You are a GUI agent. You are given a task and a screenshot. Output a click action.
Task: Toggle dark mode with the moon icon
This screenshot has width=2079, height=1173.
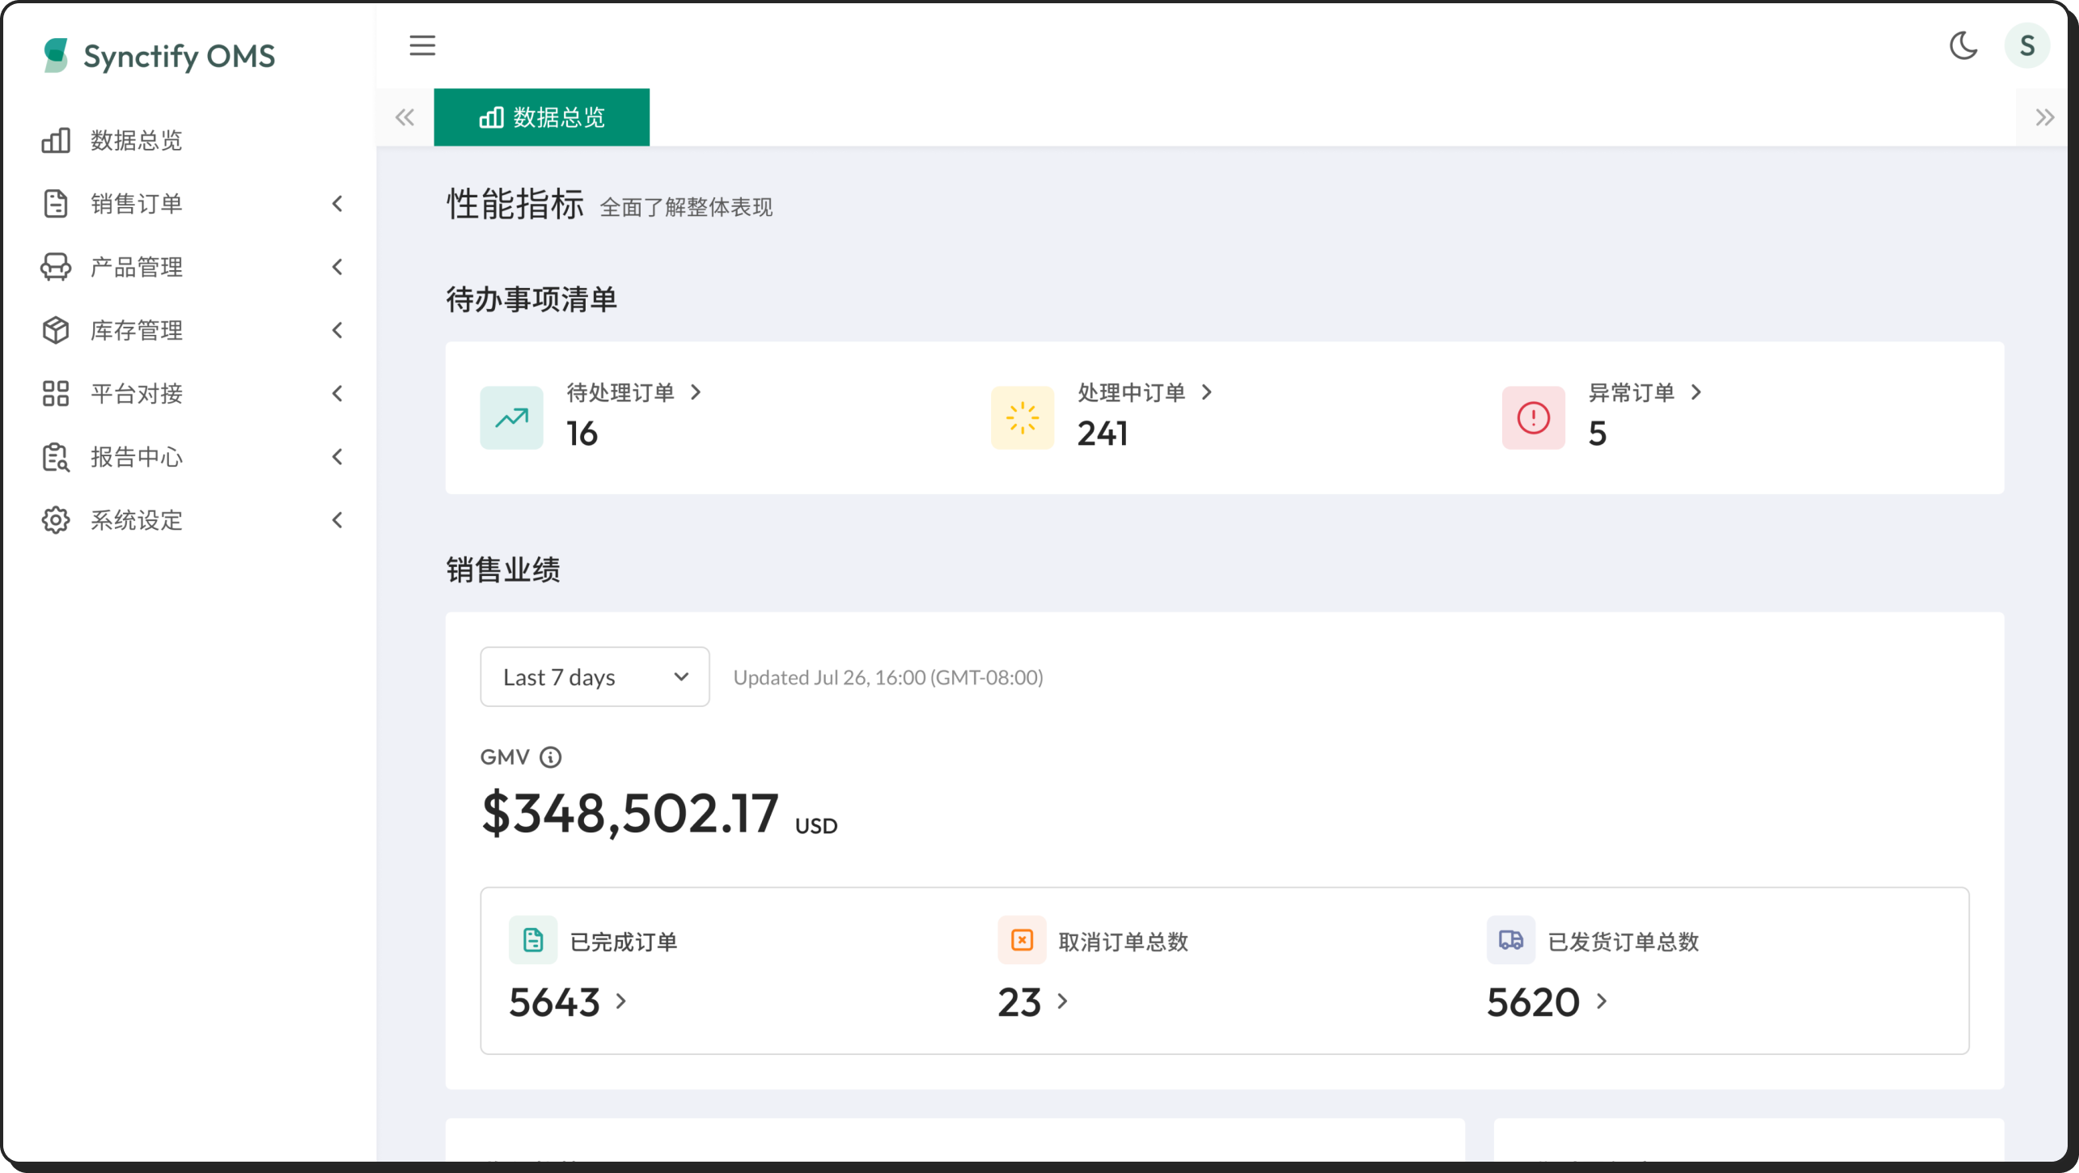(1963, 45)
